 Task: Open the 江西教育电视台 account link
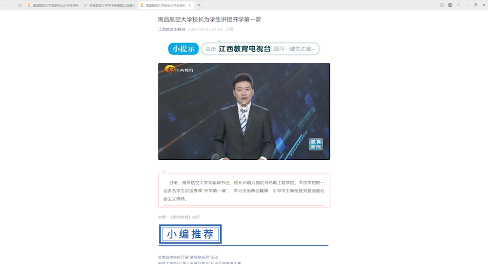click(171, 29)
